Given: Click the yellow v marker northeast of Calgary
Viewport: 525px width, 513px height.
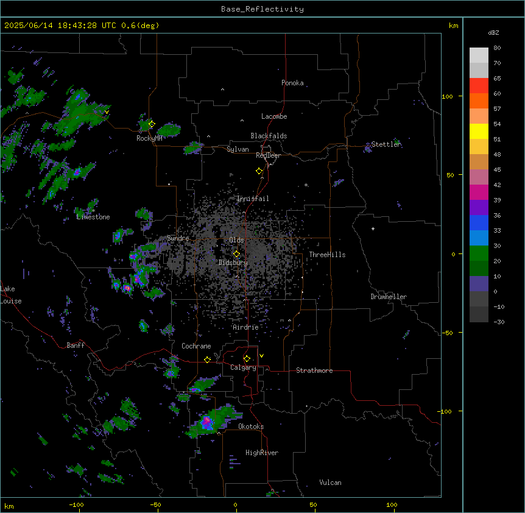Looking at the screenshot, I should [x=261, y=356].
